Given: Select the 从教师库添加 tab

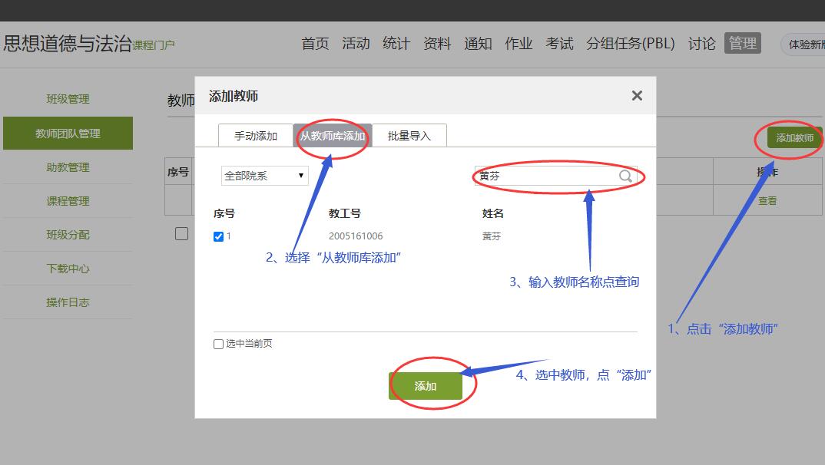Looking at the screenshot, I should click(333, 136).
